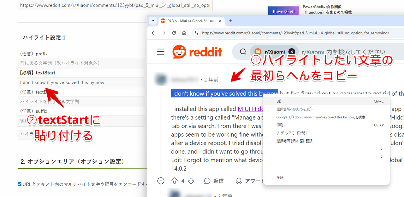Viewport: 404px width, 197px height.
Task: Remove the r/Xiaomi search filter
Action: [x=292, y=52]
